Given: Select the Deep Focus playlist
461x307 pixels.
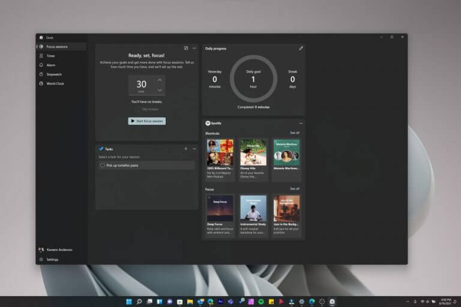Looking at the screenshot, I should (x=220, y=215).
